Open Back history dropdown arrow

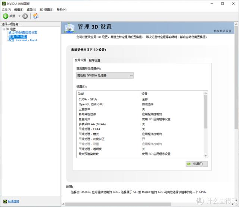point(19,16)
